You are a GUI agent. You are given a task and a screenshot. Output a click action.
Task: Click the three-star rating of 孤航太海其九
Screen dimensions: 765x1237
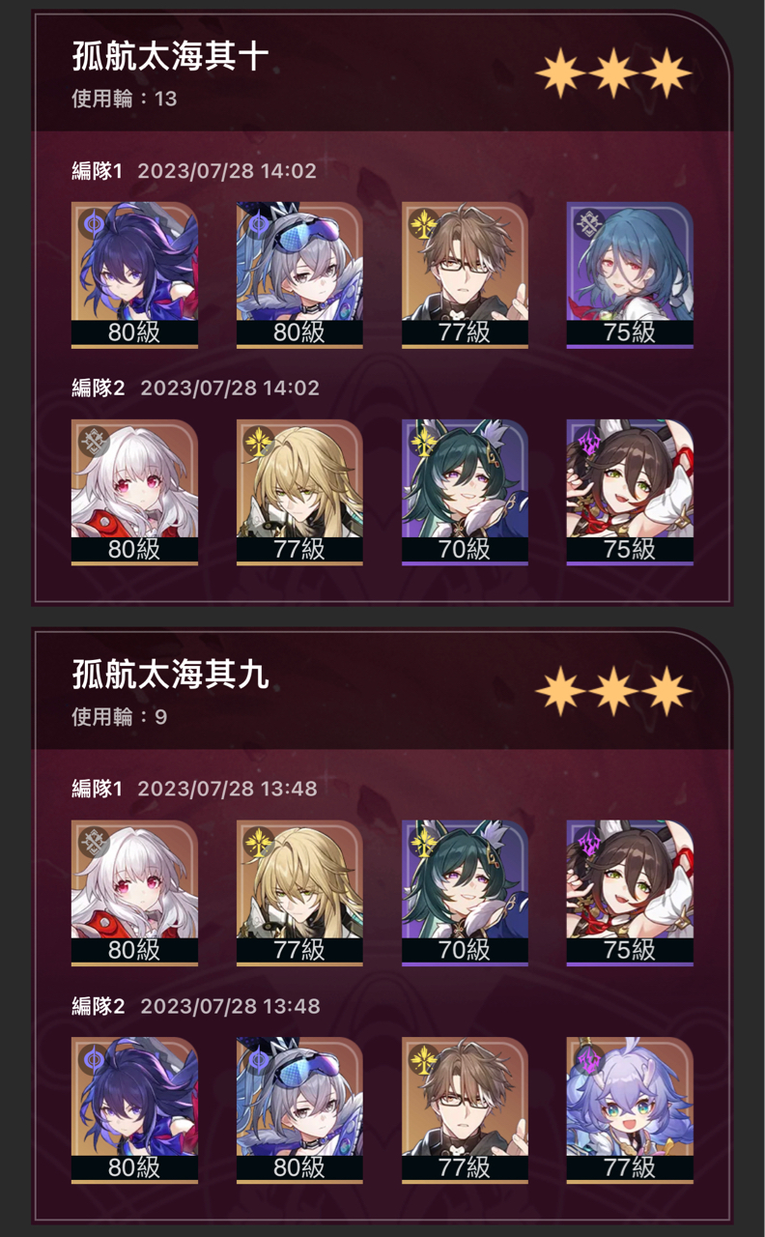click(613, 692)
